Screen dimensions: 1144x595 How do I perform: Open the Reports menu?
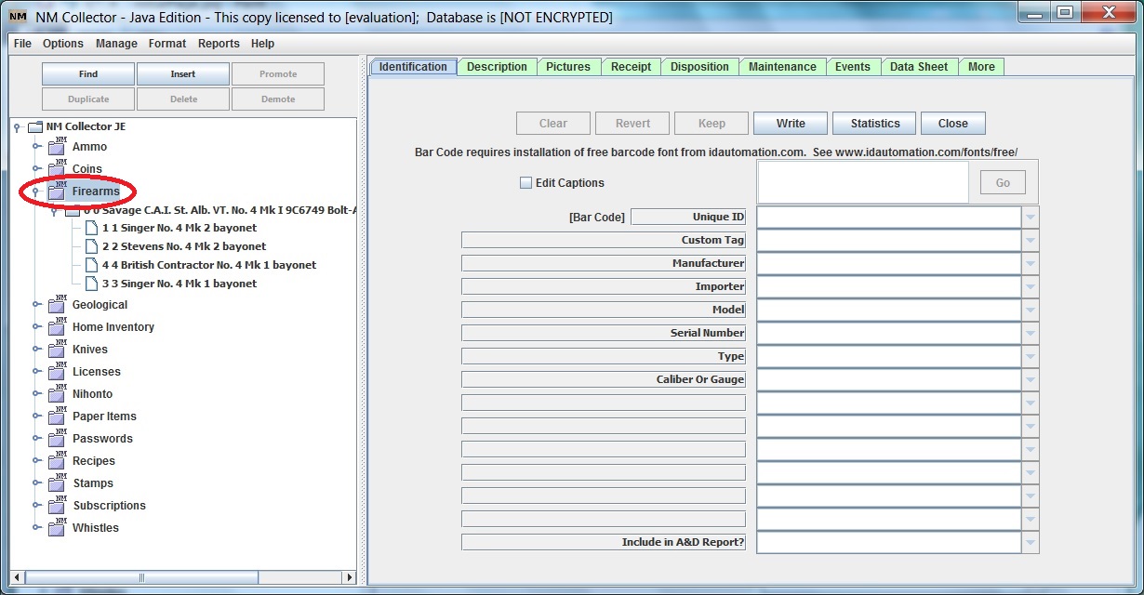[219, 43]
